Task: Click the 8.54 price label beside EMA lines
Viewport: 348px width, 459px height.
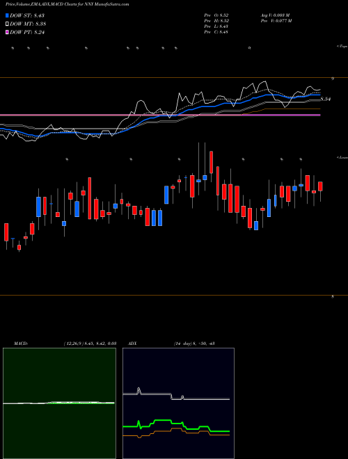Action: click(x=326, y=99)
